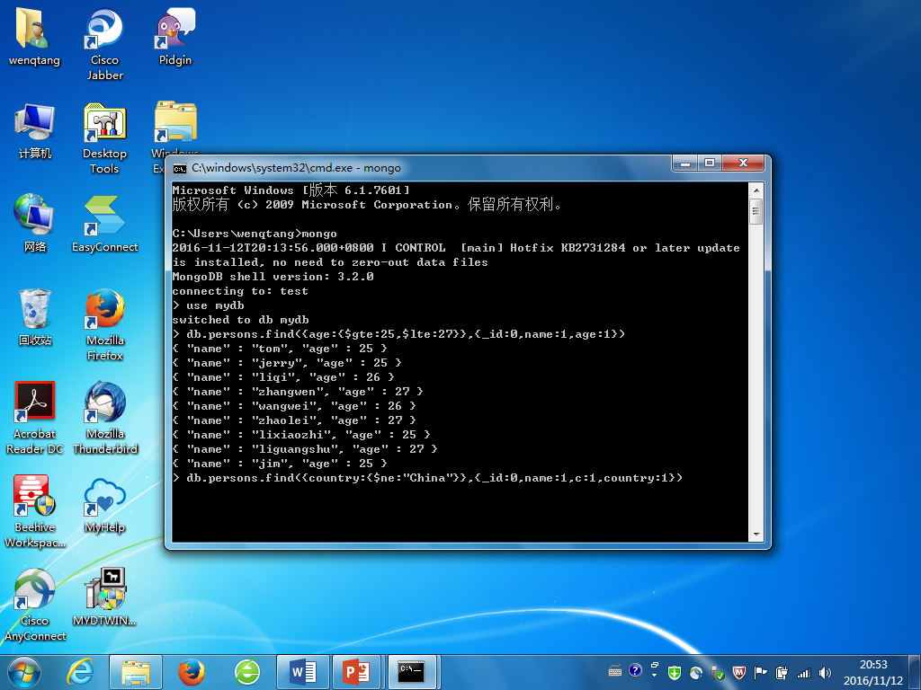Click the result row for "jim"
The image size is (921, 690).
click(x=280, y=464)
